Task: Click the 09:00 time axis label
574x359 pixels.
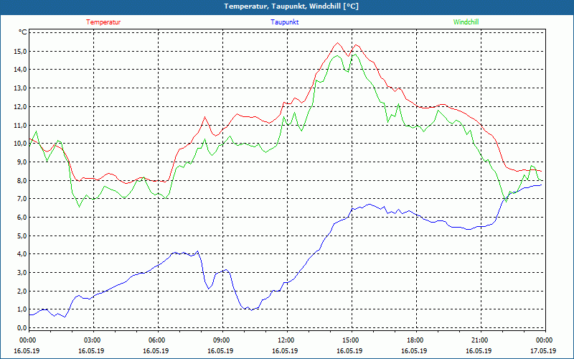Action: pos(222,340)
